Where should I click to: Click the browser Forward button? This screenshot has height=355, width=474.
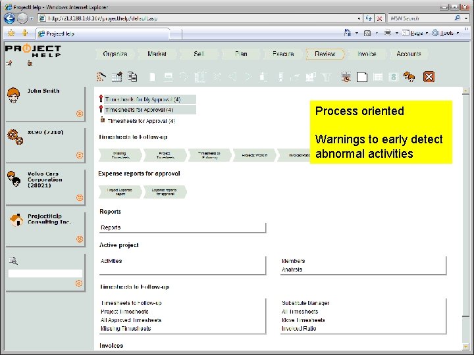click(x=22, y=18)
